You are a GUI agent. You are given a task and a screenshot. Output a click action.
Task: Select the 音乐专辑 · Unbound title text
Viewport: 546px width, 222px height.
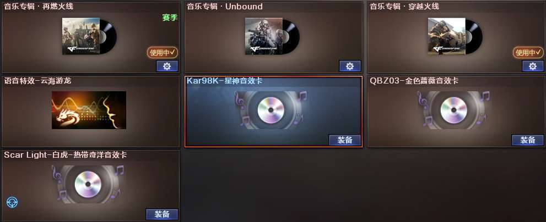pos(225,7)
